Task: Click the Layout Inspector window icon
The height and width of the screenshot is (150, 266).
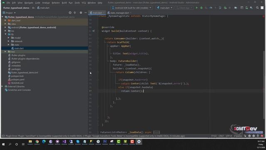Action: click(242, 8)
